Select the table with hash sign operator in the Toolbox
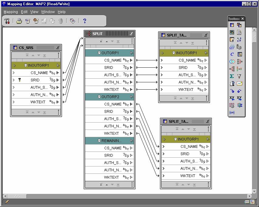Viewport: 259px width, 207px height. tap(232, 40)
